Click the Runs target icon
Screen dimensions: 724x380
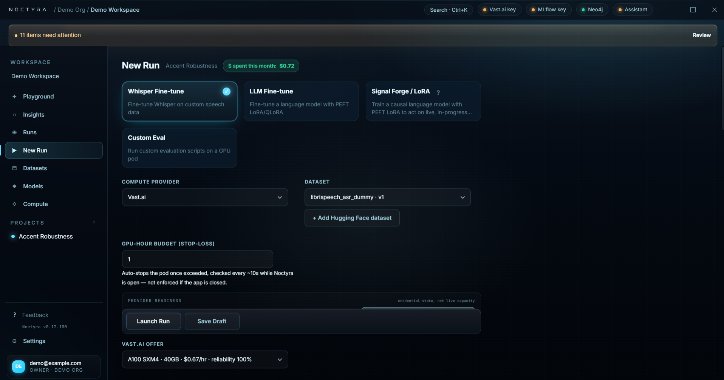[14, 132]
